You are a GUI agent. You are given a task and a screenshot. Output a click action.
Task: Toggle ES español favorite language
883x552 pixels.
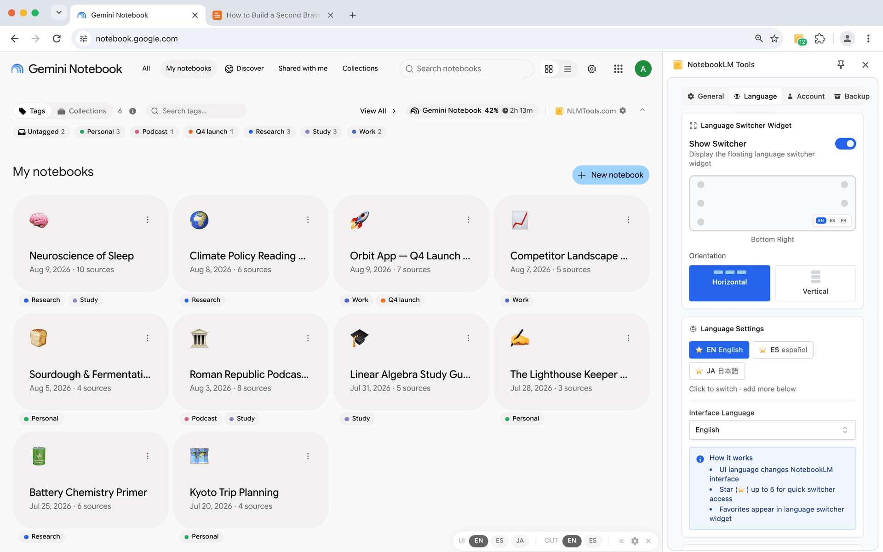click(783, 350)
